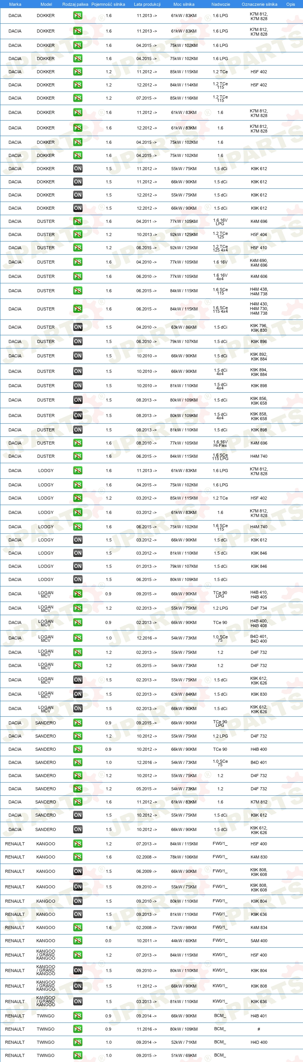The height and width of the screenshot is (1062, 303).
Task: Click the PB fuel icon in the Sandero H4B 400 row
Action: 77,749
